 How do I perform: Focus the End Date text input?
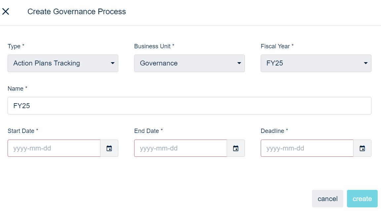pyautogui.click(x=180, y=148)
